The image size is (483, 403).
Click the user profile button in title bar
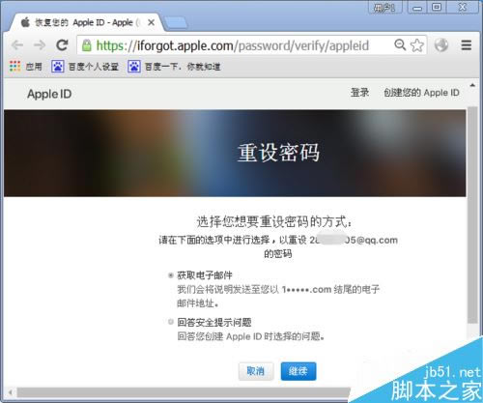[x=385, y=7]
